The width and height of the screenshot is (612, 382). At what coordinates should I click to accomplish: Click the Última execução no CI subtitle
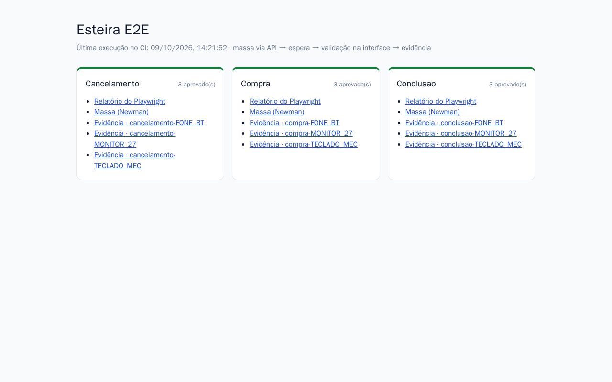click(x=254, y=48)
